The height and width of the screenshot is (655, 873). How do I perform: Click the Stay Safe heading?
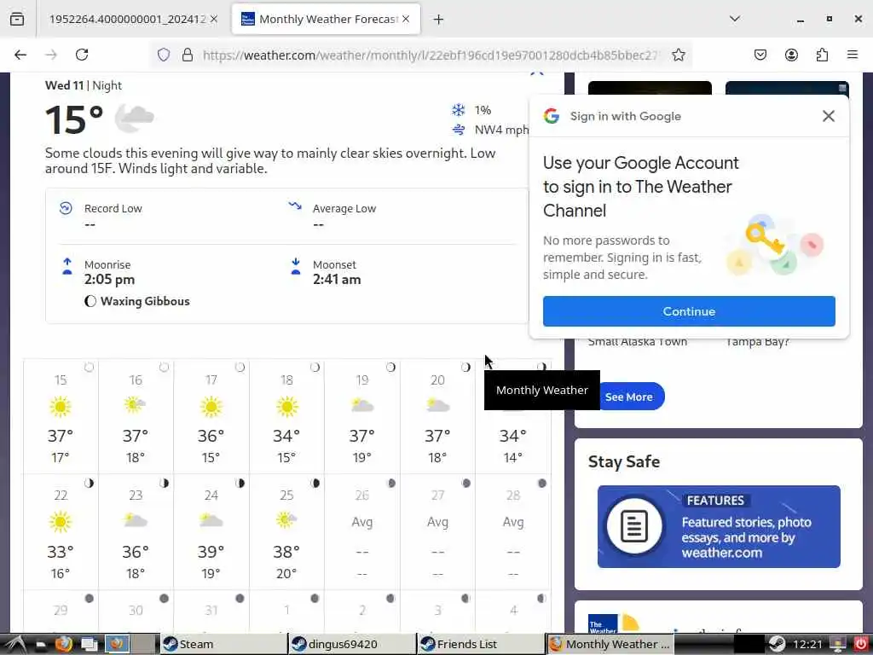click(623, 461)
